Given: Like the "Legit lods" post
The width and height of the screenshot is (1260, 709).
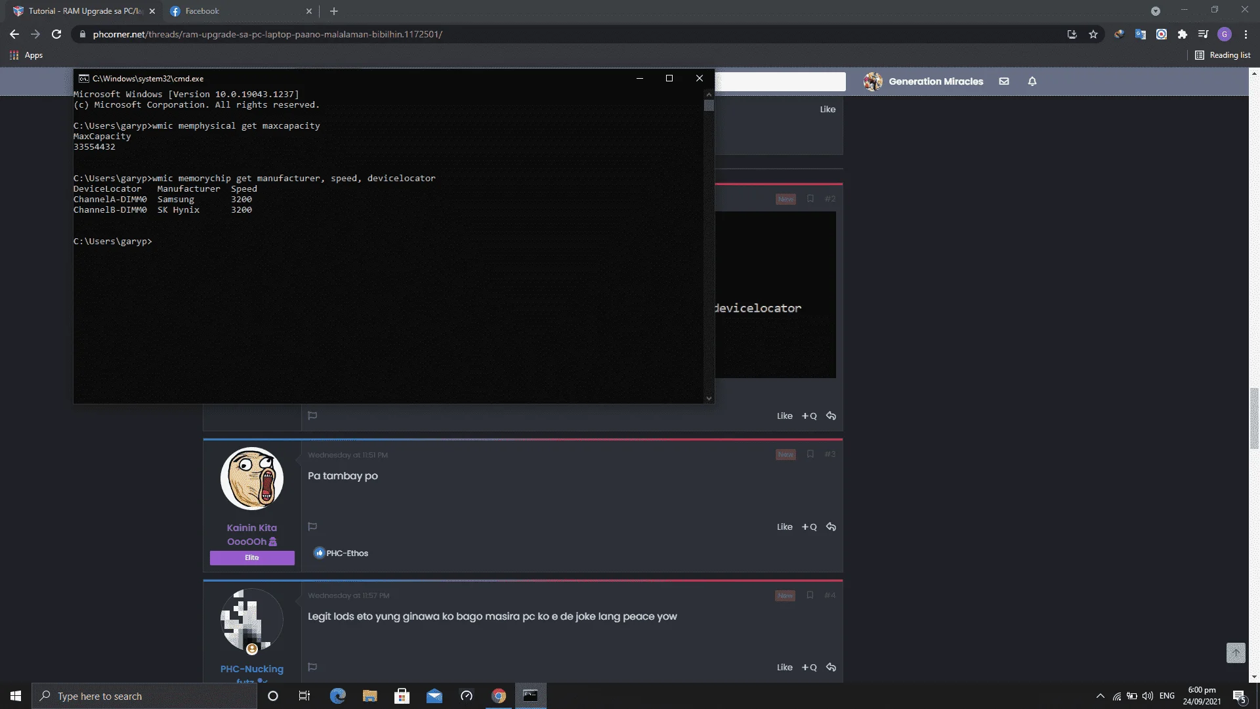Looking at the screenshot, I should click(785, 667).
